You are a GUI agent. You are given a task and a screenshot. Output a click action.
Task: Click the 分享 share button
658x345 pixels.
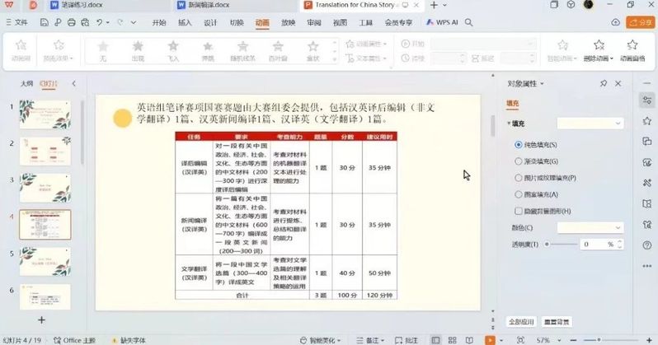[639, 23]
